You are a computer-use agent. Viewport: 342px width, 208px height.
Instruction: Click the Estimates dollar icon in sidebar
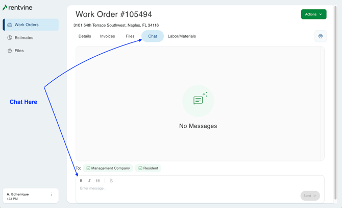10,38
